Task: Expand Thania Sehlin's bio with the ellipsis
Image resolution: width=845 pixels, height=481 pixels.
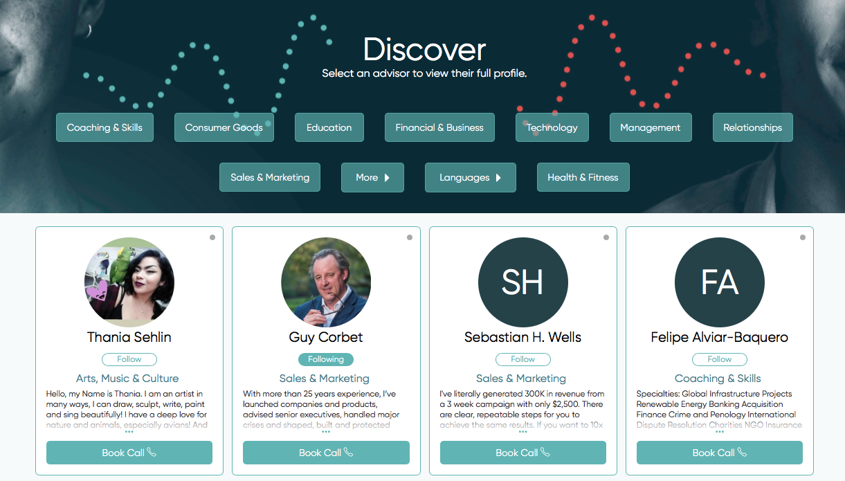Action: 129,432
